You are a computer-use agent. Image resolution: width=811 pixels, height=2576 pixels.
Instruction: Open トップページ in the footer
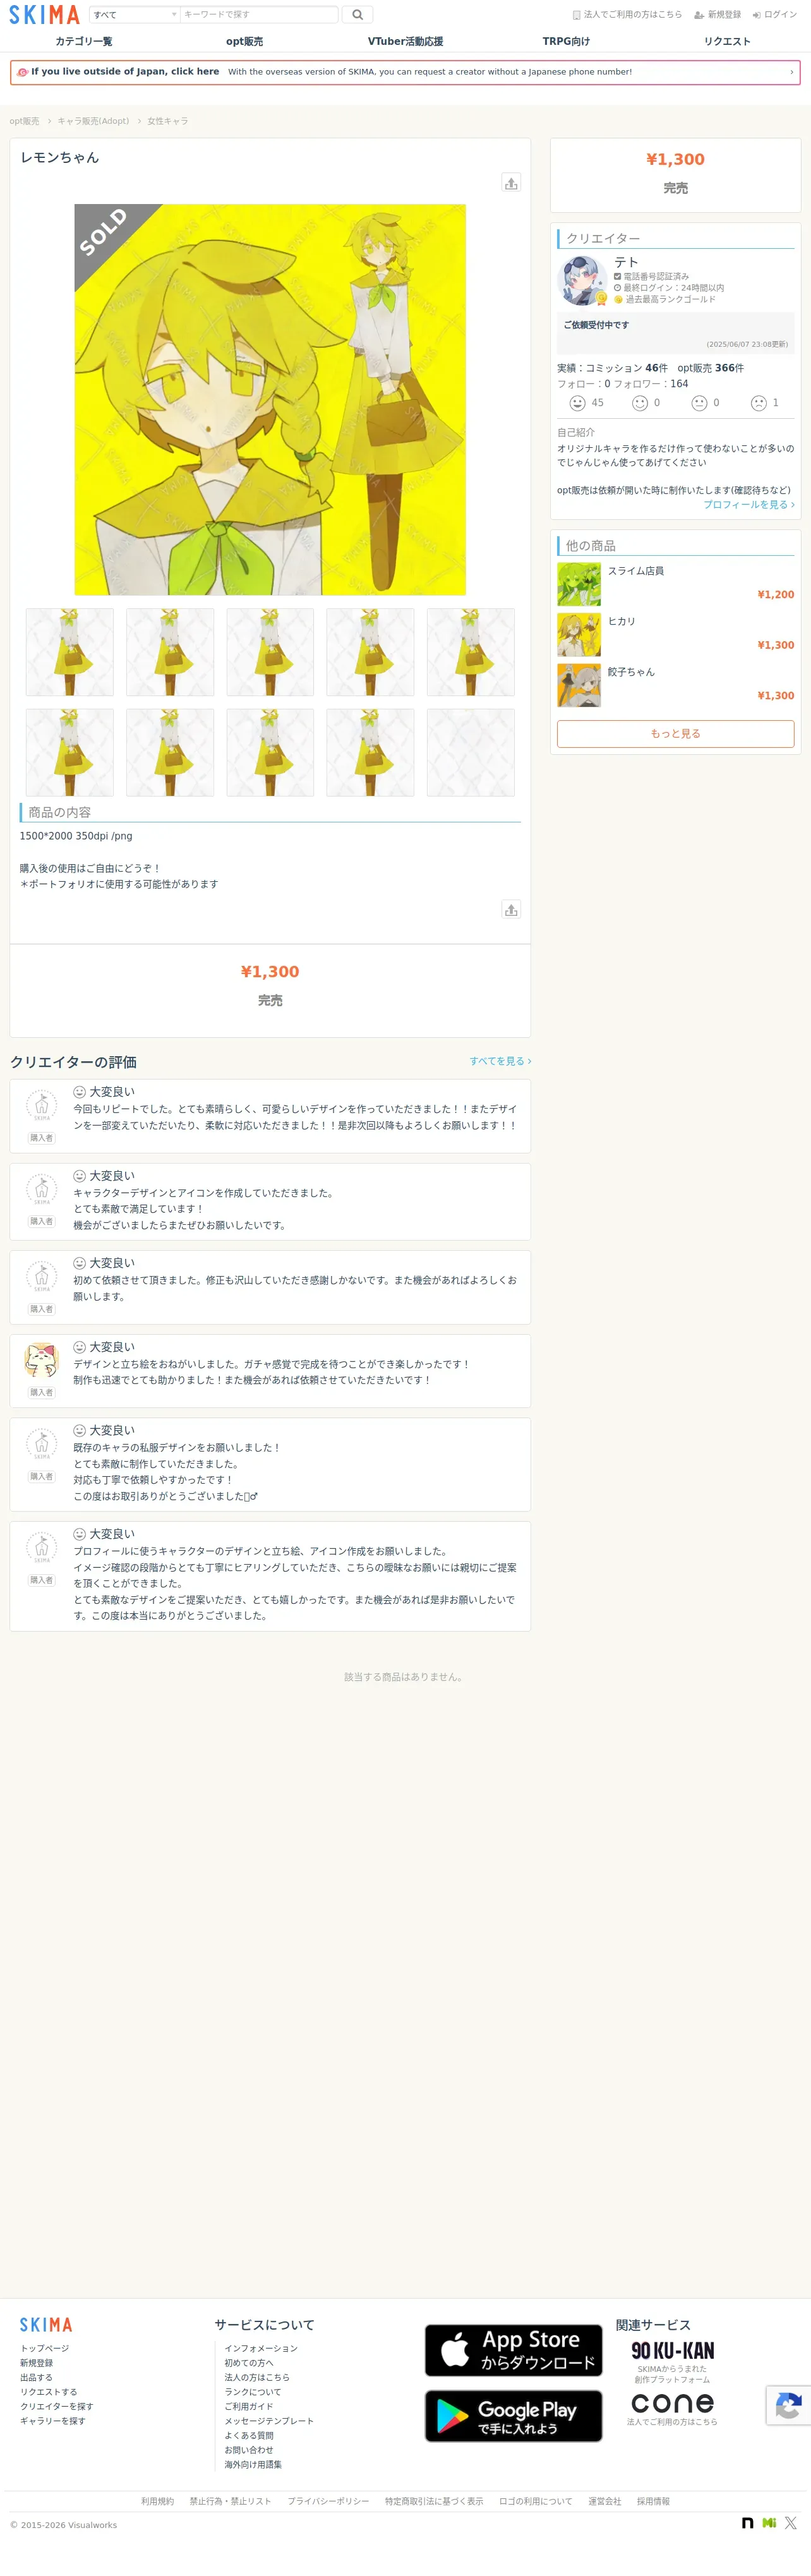[x=45, y=2348]
